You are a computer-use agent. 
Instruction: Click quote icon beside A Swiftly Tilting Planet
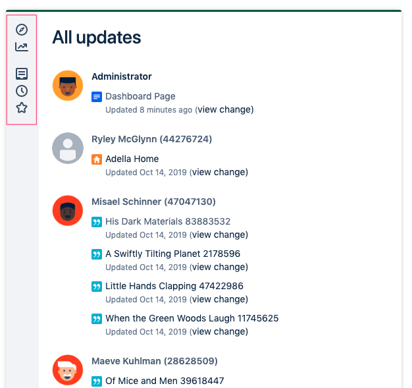click(97, 254)
